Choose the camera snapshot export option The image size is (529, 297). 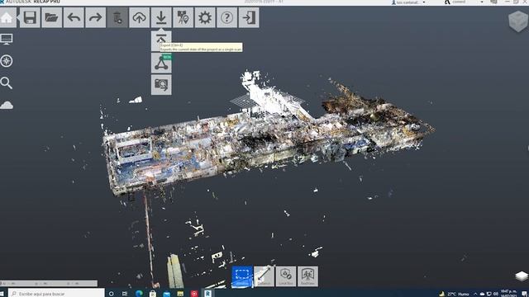pyautogui.click(x=161, y=84)
